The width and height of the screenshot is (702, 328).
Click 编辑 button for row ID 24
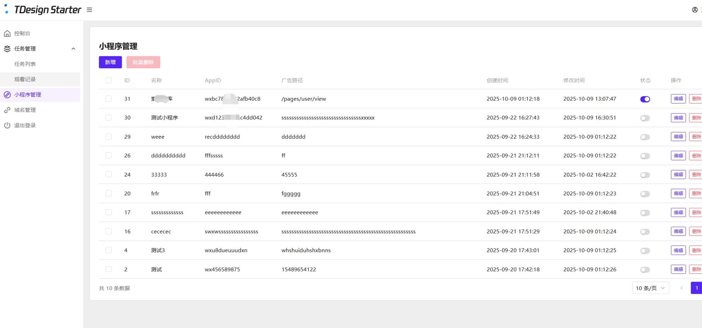coord(678,175)
